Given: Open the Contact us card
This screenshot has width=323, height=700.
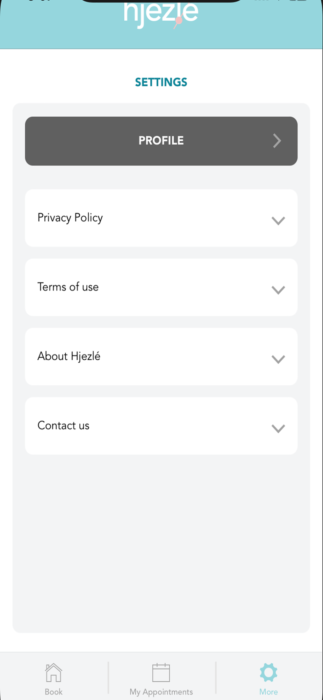Looking at the screenshot, I should [x=161, y=426].
